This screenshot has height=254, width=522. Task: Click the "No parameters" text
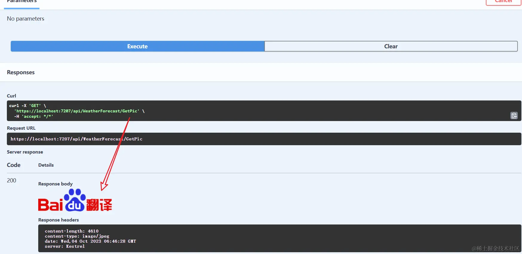[26, 19]
